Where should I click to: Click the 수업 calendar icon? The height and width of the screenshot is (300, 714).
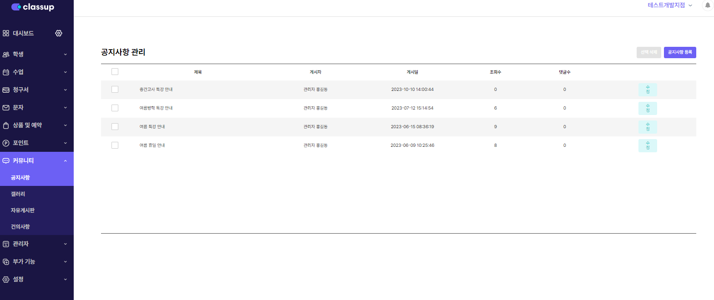(x=6, y=72)
